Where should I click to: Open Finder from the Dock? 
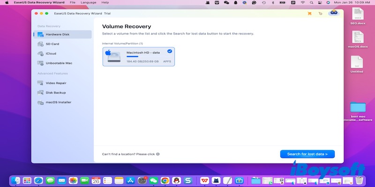[x=16, y=180]
